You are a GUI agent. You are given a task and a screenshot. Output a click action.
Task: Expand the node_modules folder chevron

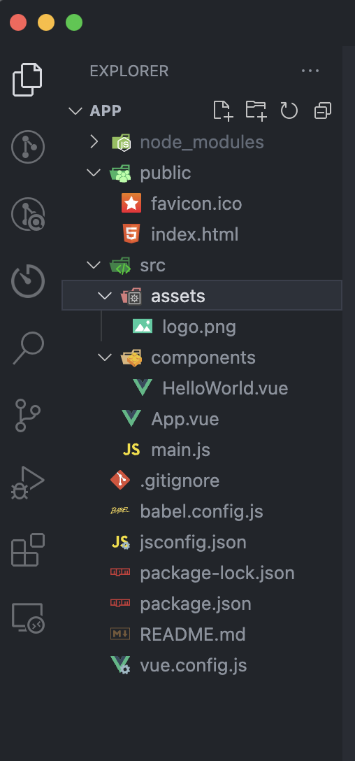[94, 142]
